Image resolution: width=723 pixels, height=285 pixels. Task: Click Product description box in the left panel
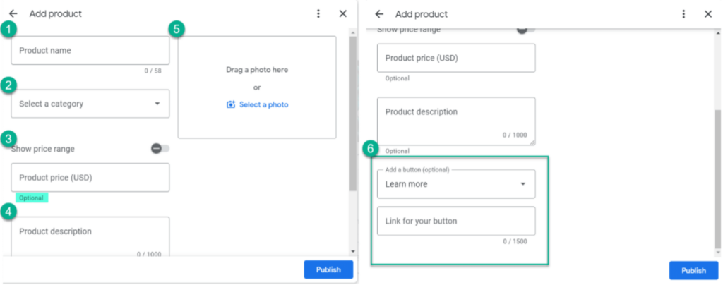tap(90, 236)
